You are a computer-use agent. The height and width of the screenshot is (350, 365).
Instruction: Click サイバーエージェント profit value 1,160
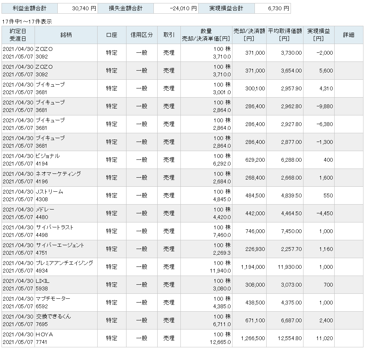click(x=326, y=249)
